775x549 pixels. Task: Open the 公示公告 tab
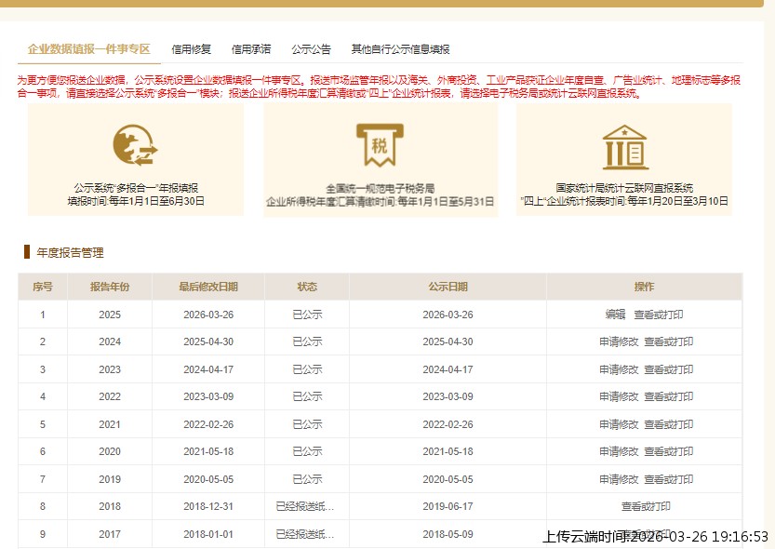[313, 49]
